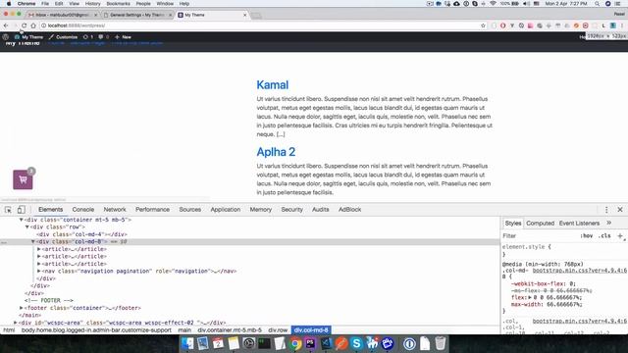
Task: Toggle :hov element state panel
Action: 587,235
